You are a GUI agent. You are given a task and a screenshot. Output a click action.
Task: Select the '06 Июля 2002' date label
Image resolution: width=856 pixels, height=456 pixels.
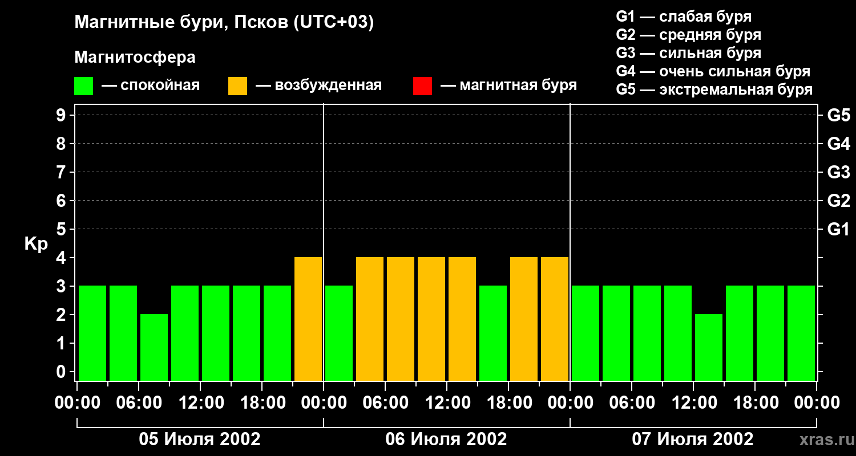[x=446, y=439]
